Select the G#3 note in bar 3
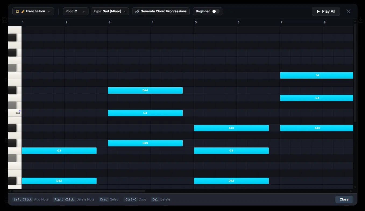 click(x=145, y=143)
